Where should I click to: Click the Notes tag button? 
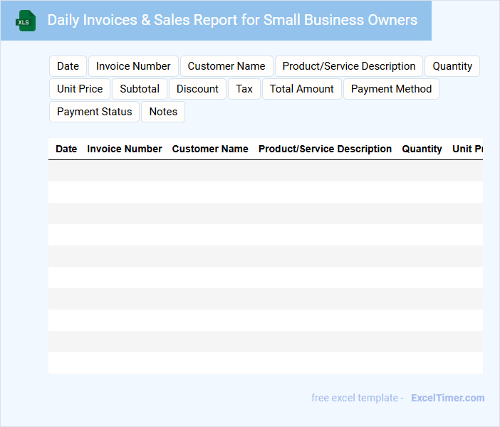(163, 112)
